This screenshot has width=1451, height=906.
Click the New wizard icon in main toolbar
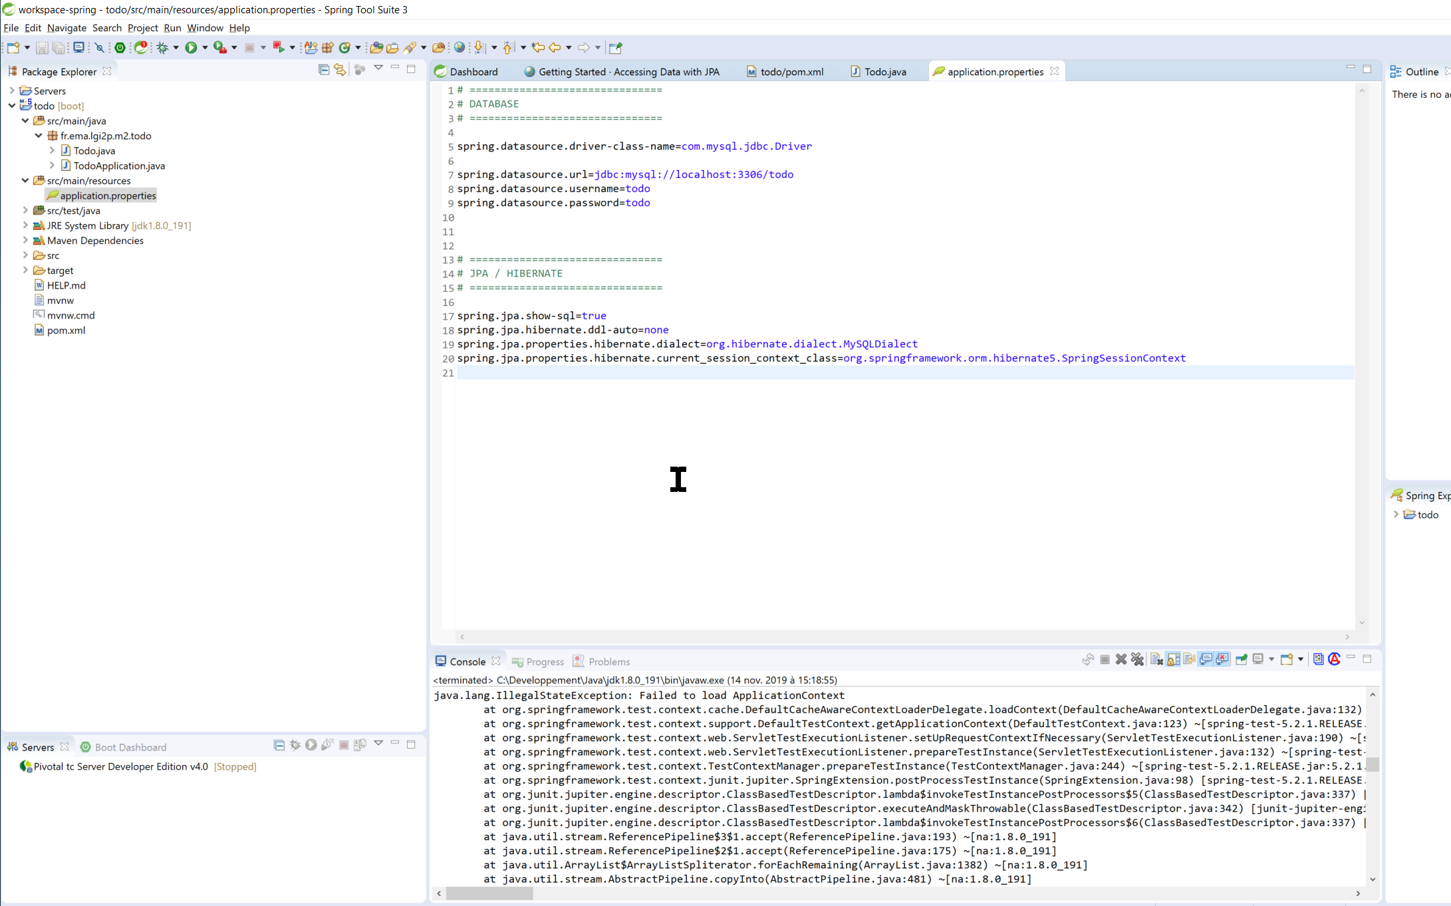(13, 48)
